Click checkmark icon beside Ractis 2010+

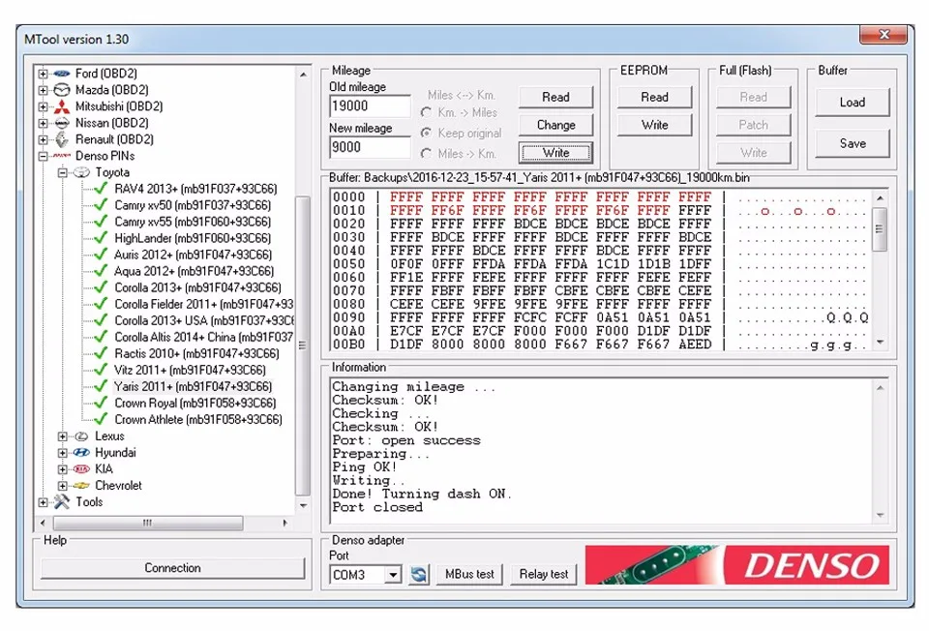[x=101, y=353]
